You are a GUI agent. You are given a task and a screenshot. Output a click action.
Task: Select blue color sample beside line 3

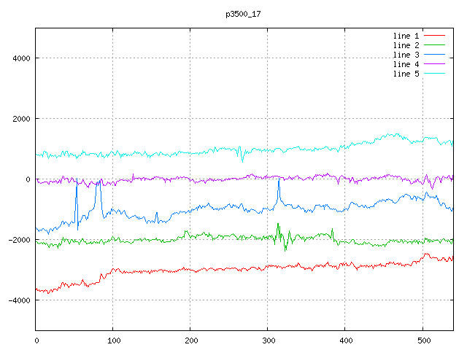coord(434,55)
